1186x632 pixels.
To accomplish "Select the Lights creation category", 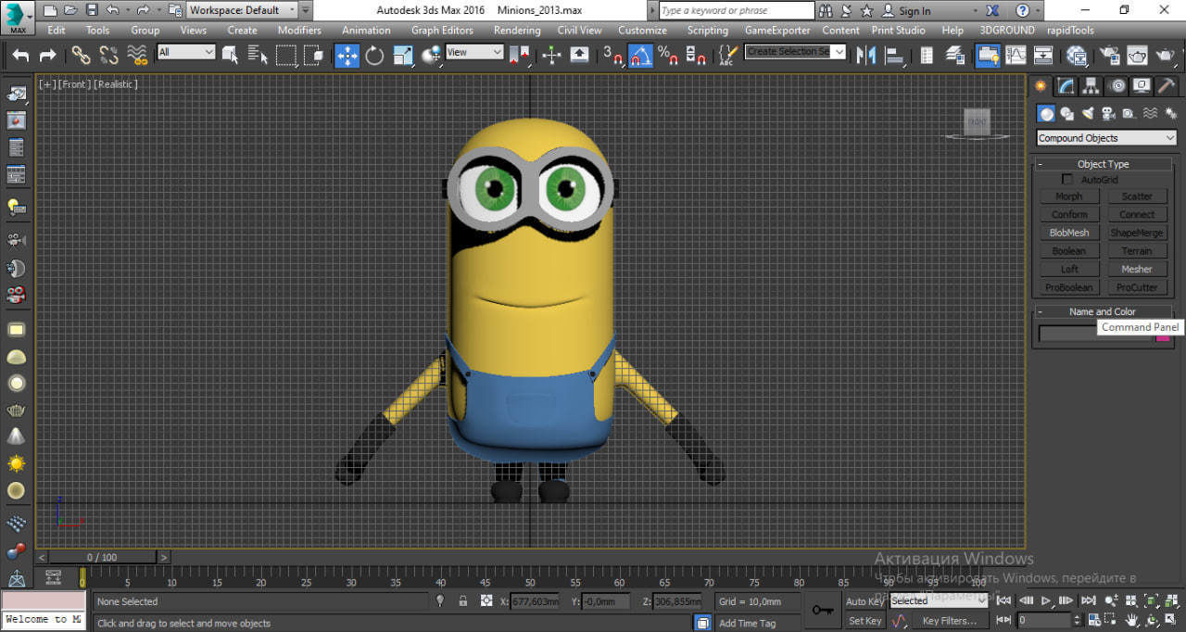I will pos(1088,114).
